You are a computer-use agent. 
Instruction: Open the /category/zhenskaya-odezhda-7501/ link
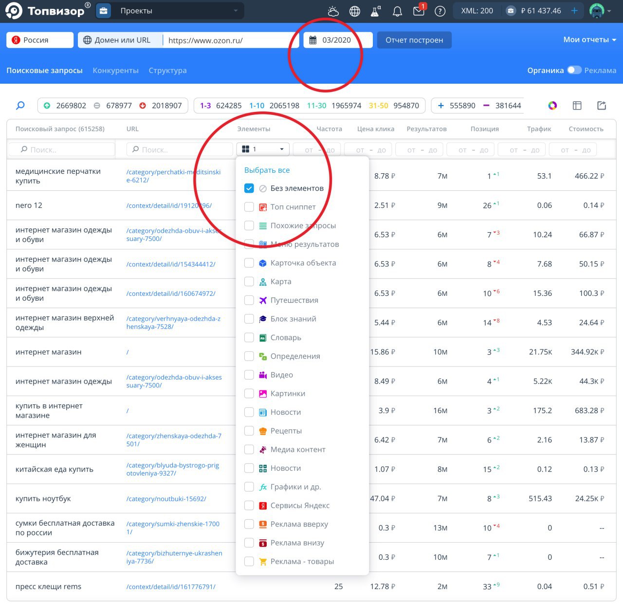coord(174,440)
